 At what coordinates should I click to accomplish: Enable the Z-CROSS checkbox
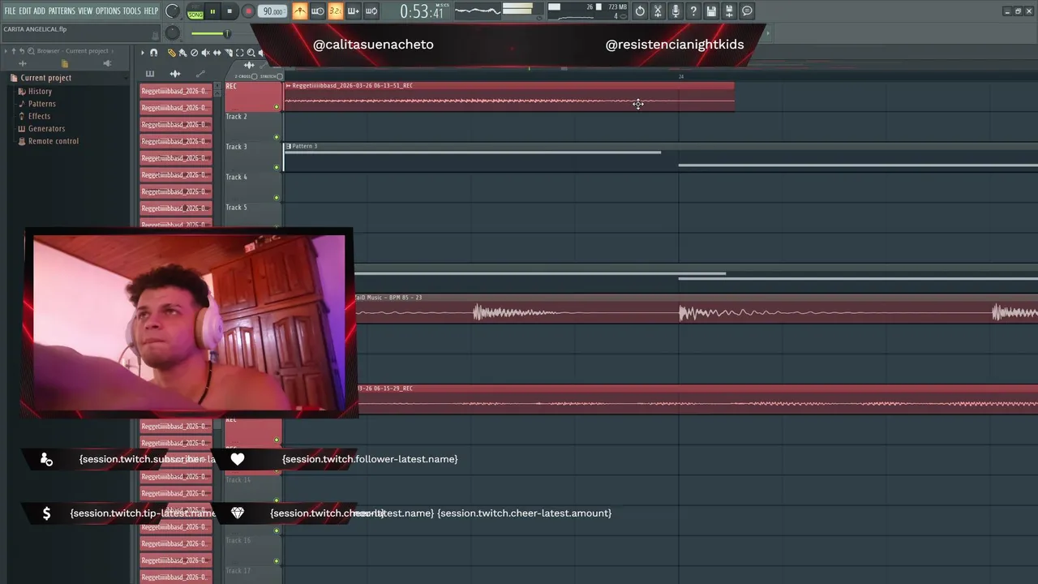pyautogui.click(x=254, y=76)
